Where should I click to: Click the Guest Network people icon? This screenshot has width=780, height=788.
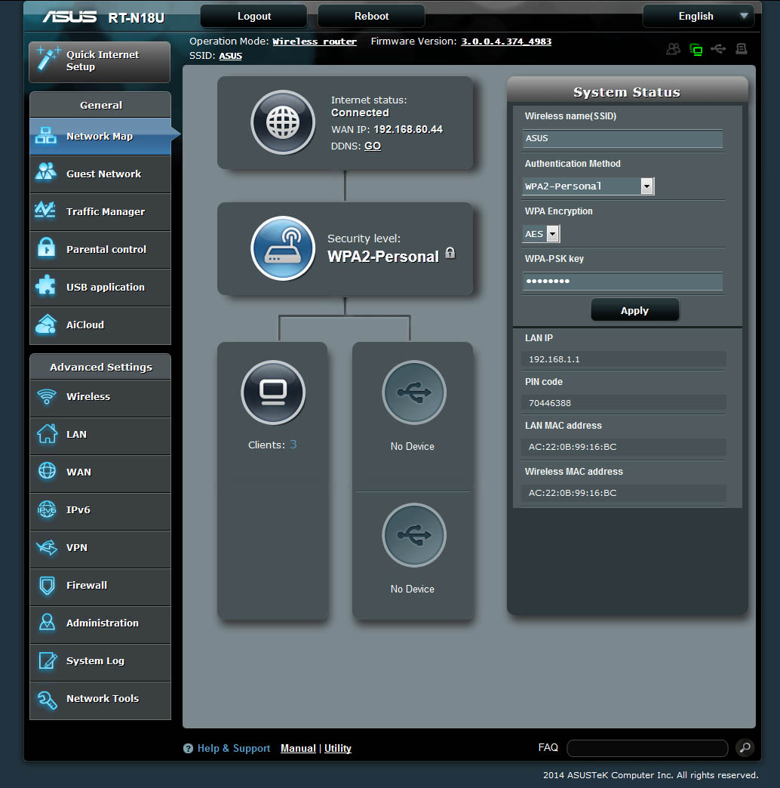tap(46, 172)
